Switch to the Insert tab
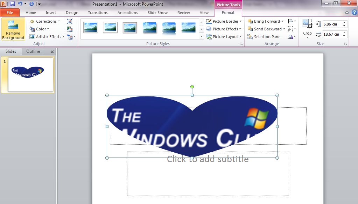358x204 pixels. click(51, 13)
